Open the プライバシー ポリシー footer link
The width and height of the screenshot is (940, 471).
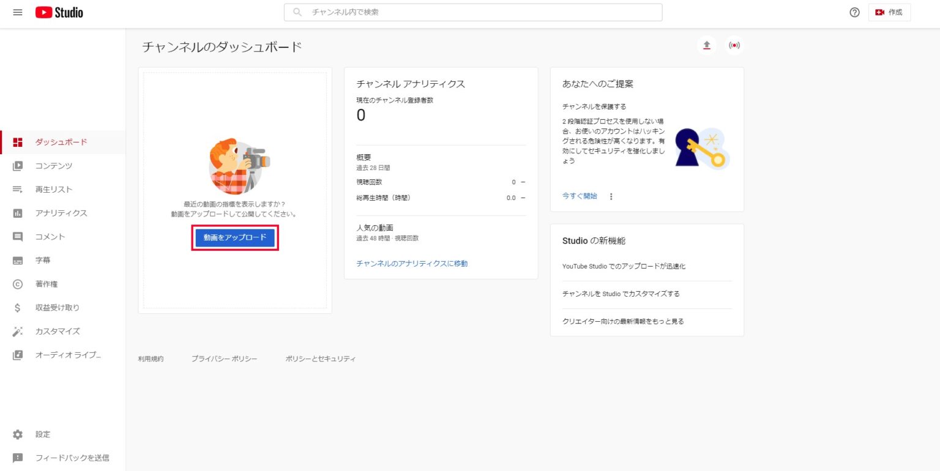click(x=224, y=359)
